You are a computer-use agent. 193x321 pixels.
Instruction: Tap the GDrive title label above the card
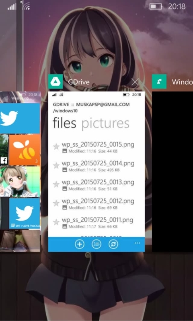pos(79,82)
